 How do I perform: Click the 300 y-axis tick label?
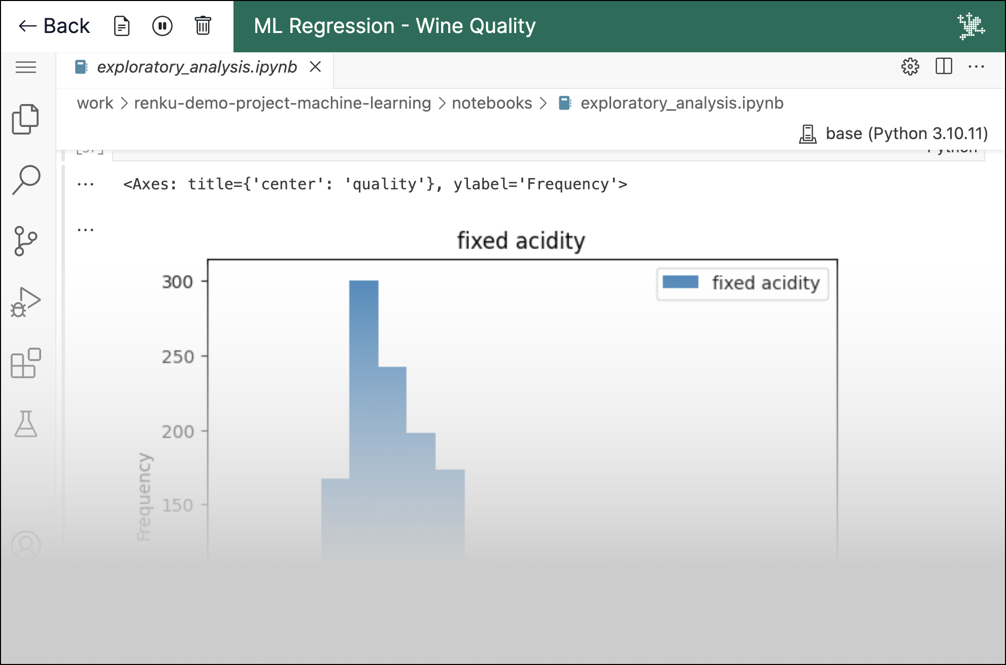point(177,282)
